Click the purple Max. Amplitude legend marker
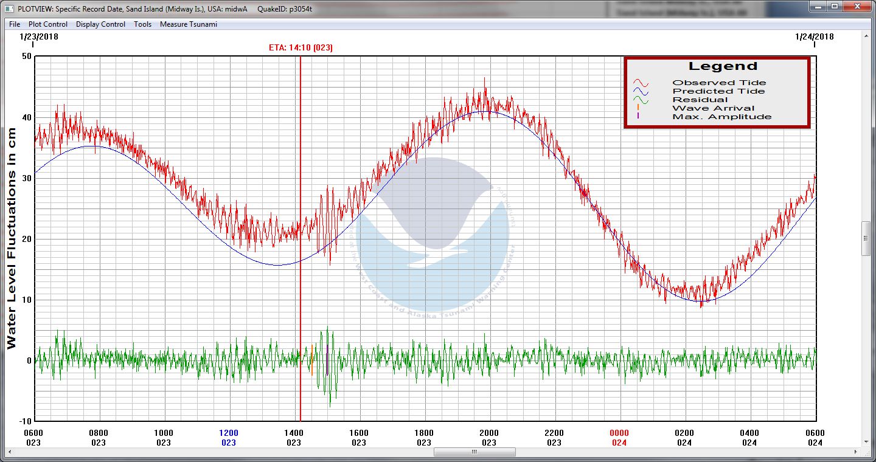The image size is (876, 462). point(638,116)
